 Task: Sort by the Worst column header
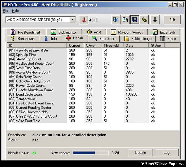[x=93, y=46]
